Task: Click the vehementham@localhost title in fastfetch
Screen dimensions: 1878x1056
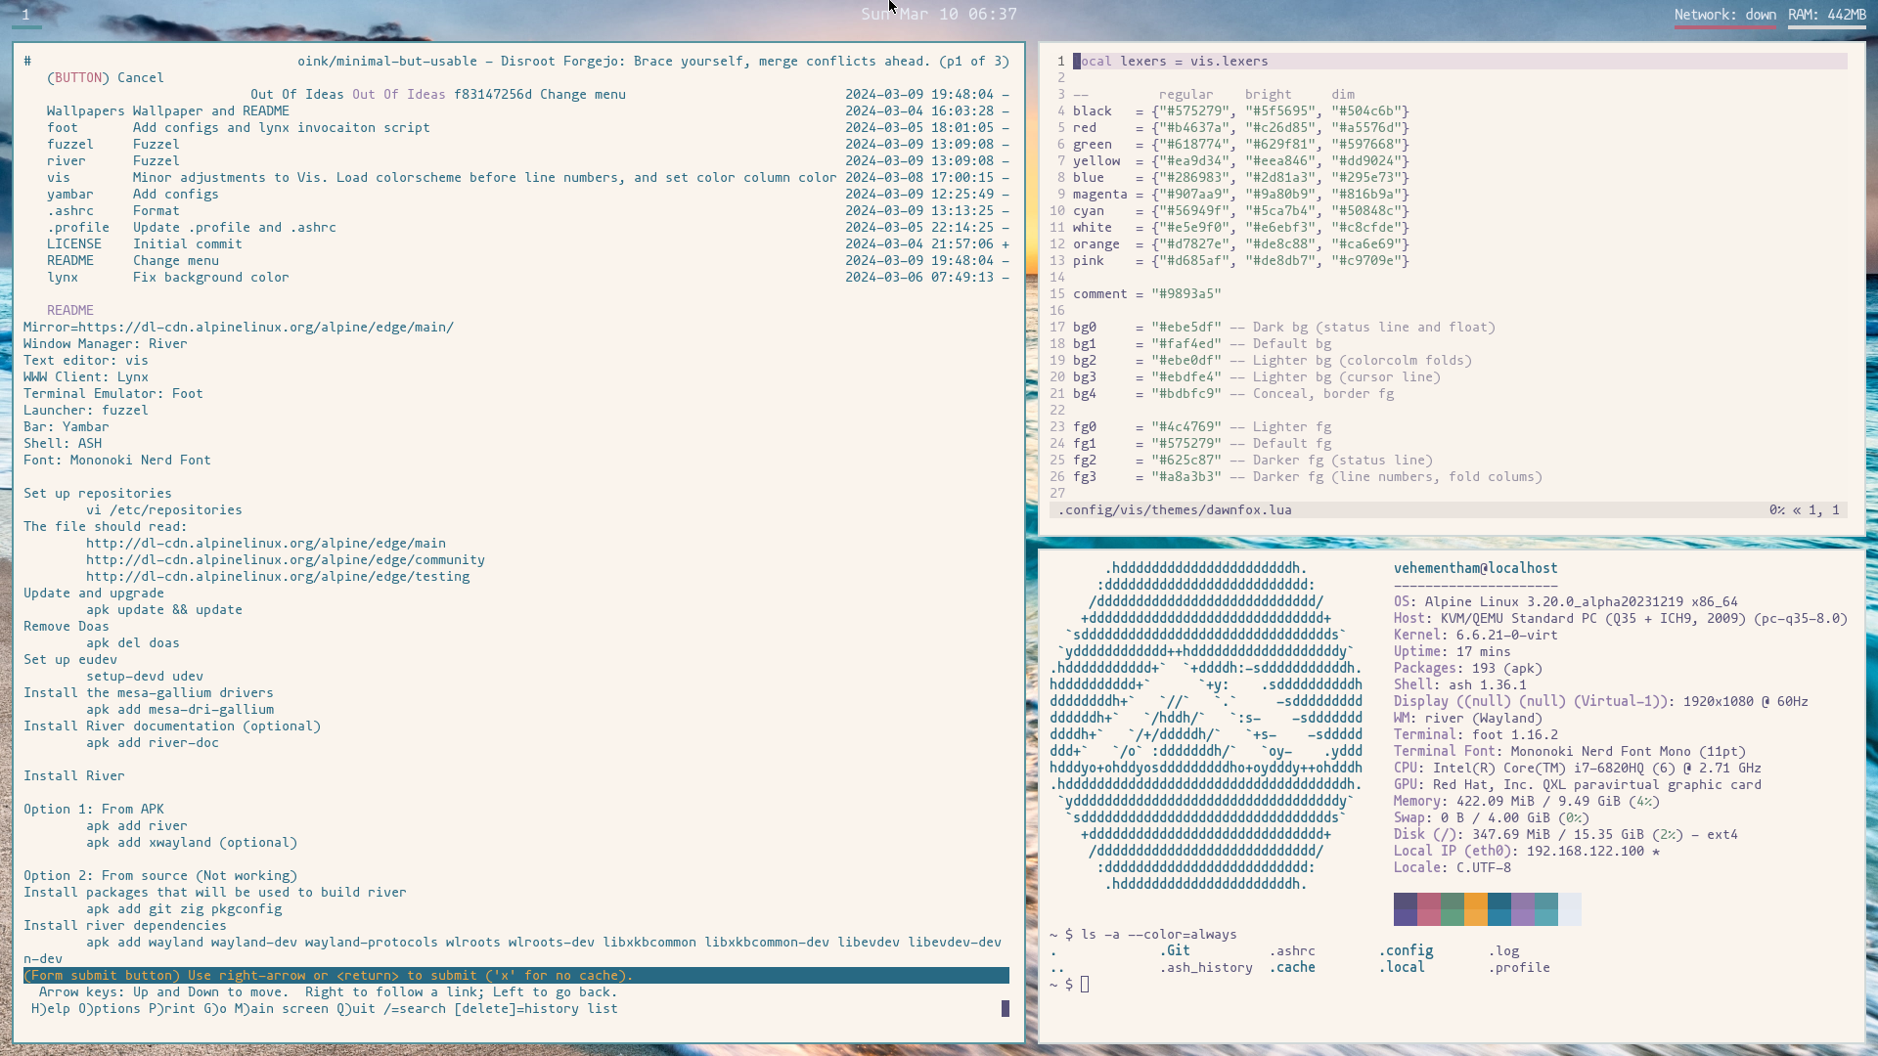Action: [1476, 569]
